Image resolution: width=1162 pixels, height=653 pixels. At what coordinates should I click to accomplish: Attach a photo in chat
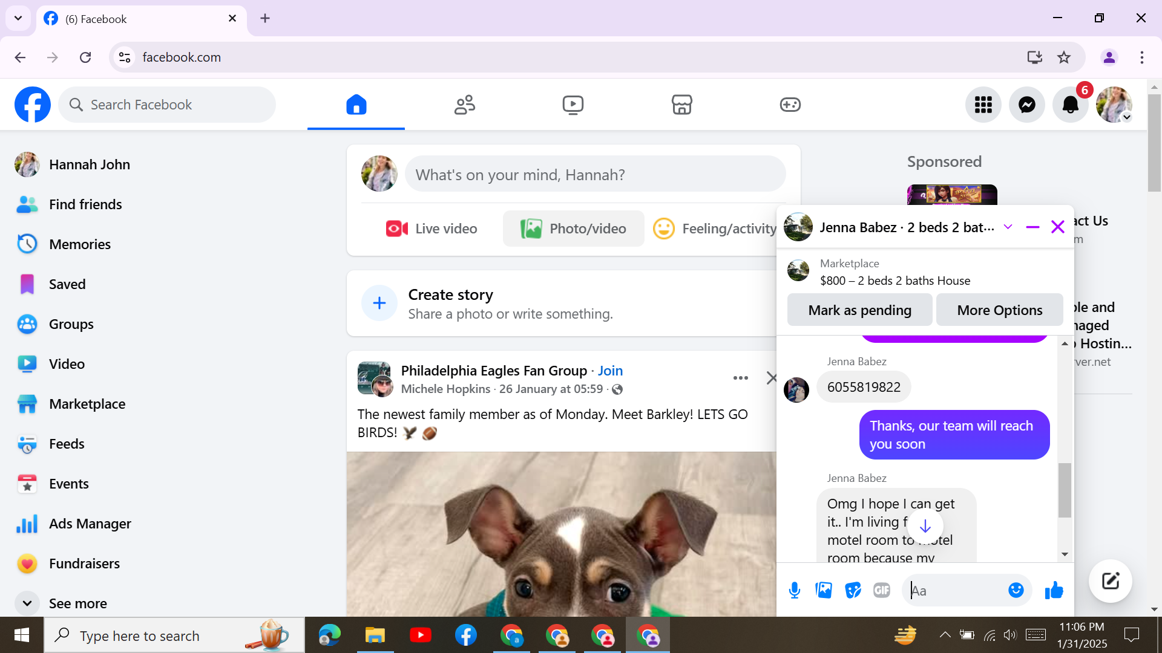824,590
